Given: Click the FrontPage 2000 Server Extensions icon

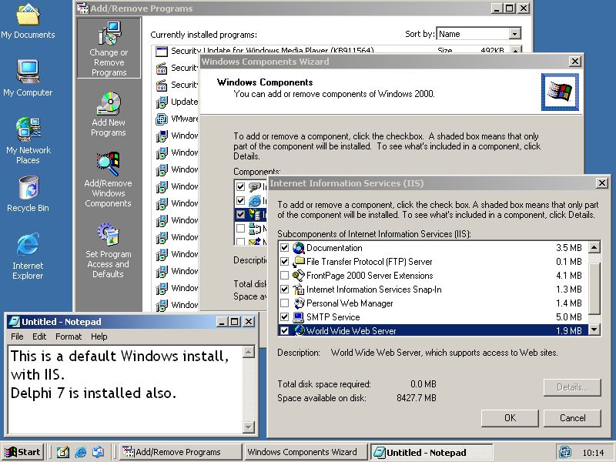Looking at the screenshot, I should point(299,276).
